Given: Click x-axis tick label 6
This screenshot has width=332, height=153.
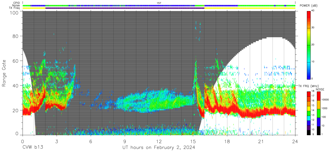Looking at the screenshot, I should click(91, 141).
